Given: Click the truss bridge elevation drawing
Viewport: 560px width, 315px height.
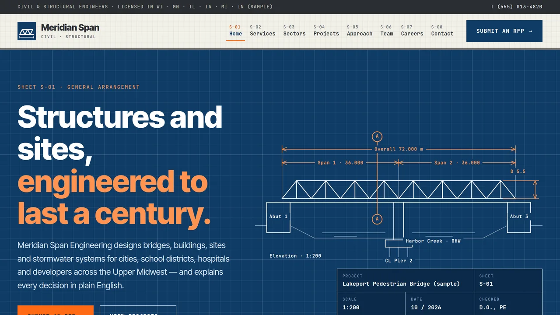Looking at the screenshot, I should tap(399, 197).
